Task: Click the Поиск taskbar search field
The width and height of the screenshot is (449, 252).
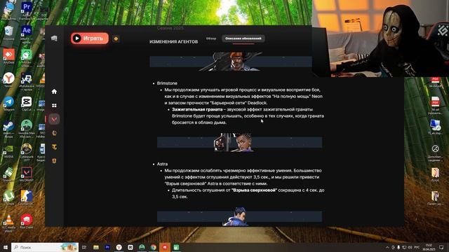Action: pyautogui.click(x=45, y=247)
